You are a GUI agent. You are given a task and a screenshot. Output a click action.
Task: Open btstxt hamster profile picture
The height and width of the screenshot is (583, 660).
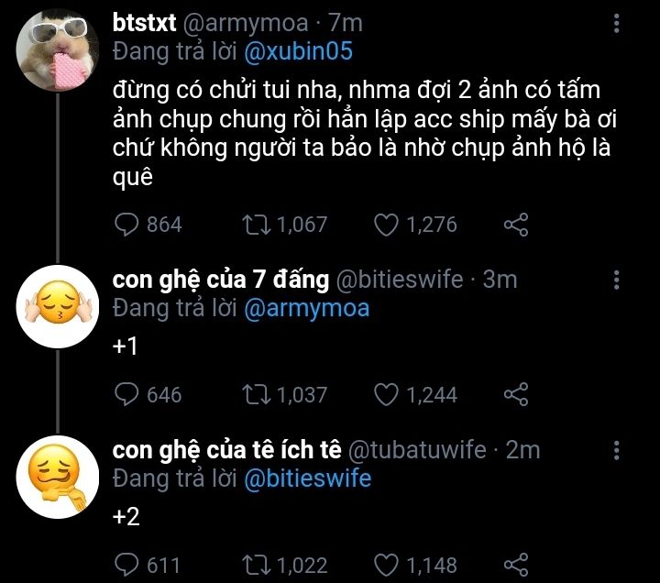pyautogui.click(x=57, y=50)
